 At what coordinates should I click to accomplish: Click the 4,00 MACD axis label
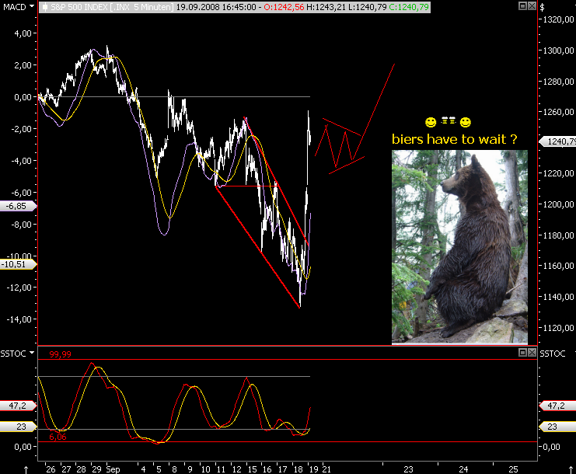click(x=23, y=33)
